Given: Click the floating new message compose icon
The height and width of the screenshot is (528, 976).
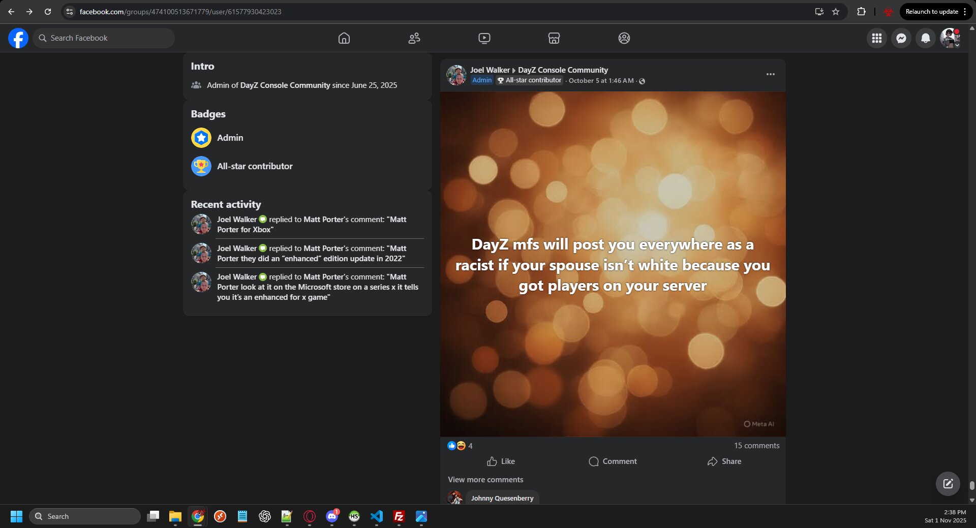Looking at the screenshot, I should click(948, 484).
